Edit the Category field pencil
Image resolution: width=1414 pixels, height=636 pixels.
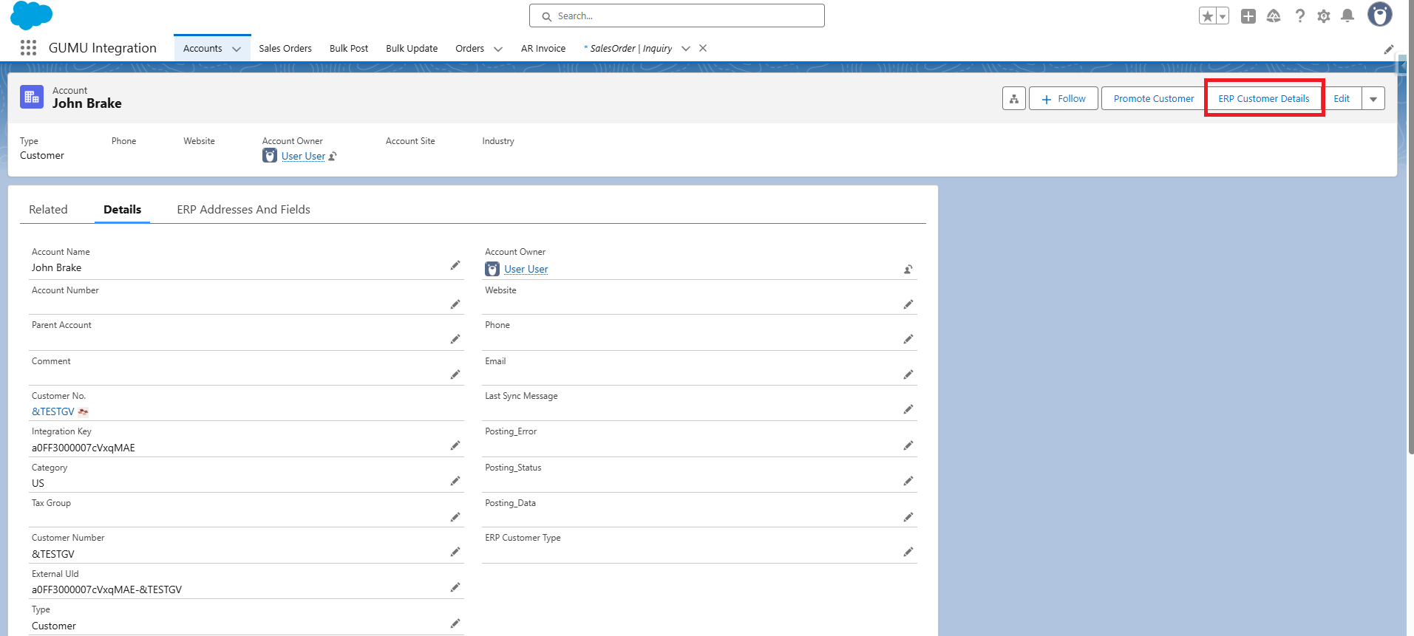coord(455,481)
